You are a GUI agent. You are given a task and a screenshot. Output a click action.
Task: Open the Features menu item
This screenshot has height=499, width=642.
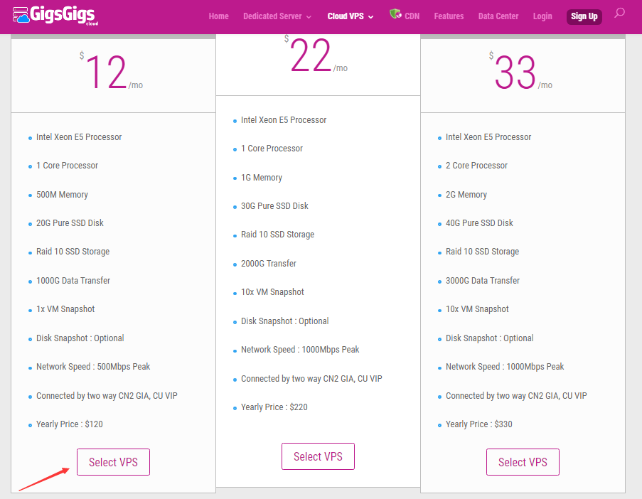[x=449, y=16]
